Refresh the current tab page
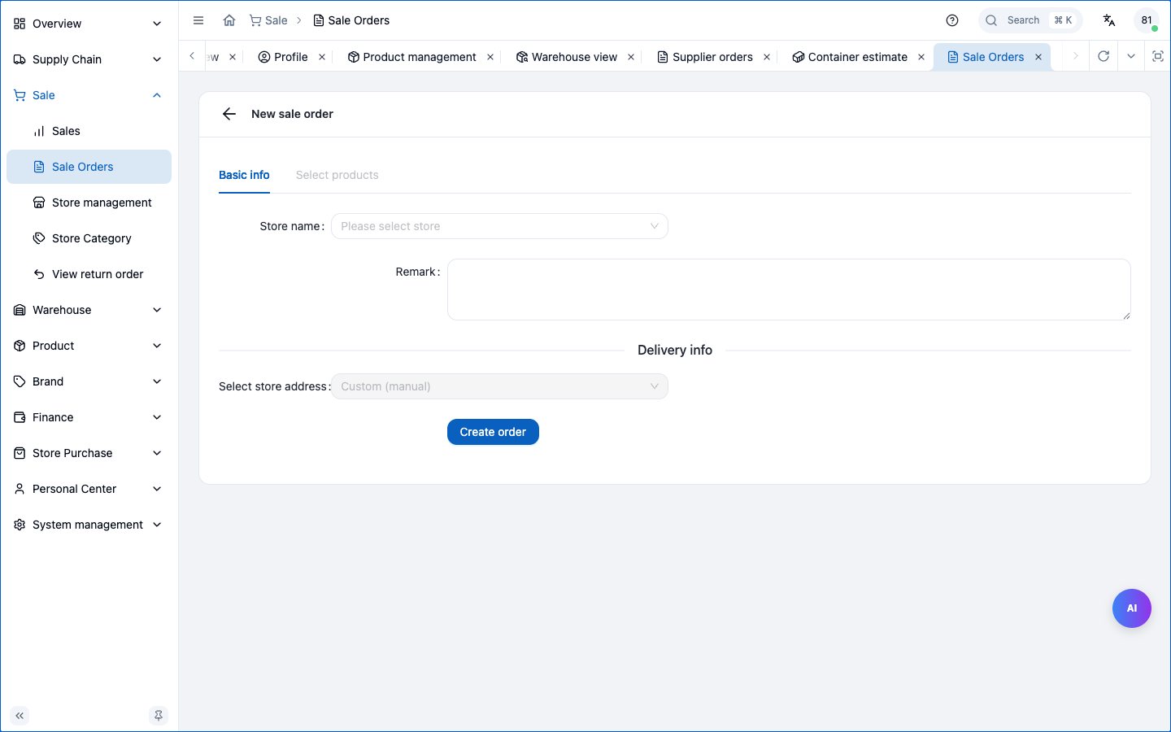Image resolution: width=1171 pixels, height=732 pixels. (1104, 56)
